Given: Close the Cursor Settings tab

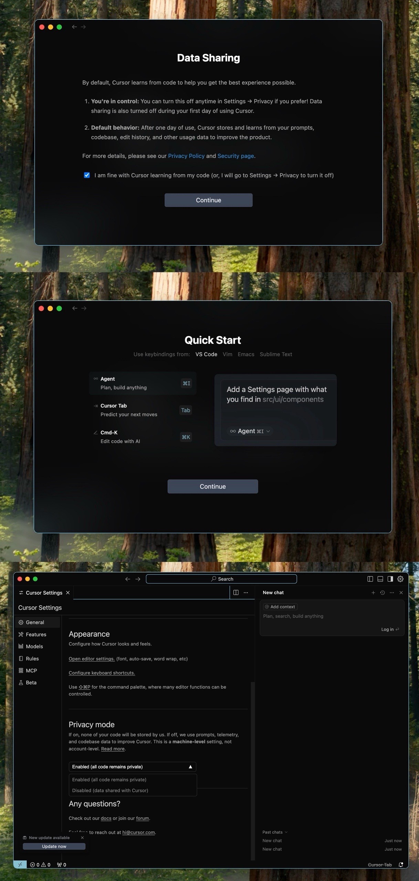Looking at the screenshot, I should pos(68,593).
